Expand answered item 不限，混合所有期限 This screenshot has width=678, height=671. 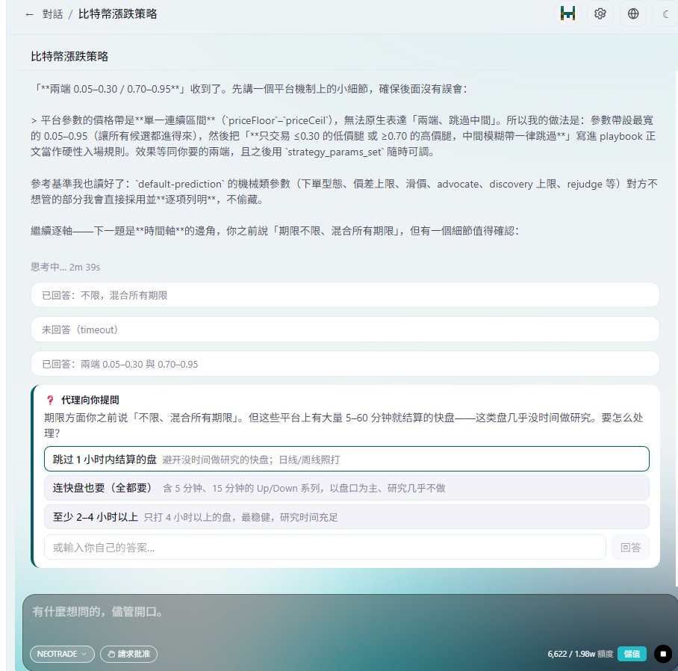[345, 295]
